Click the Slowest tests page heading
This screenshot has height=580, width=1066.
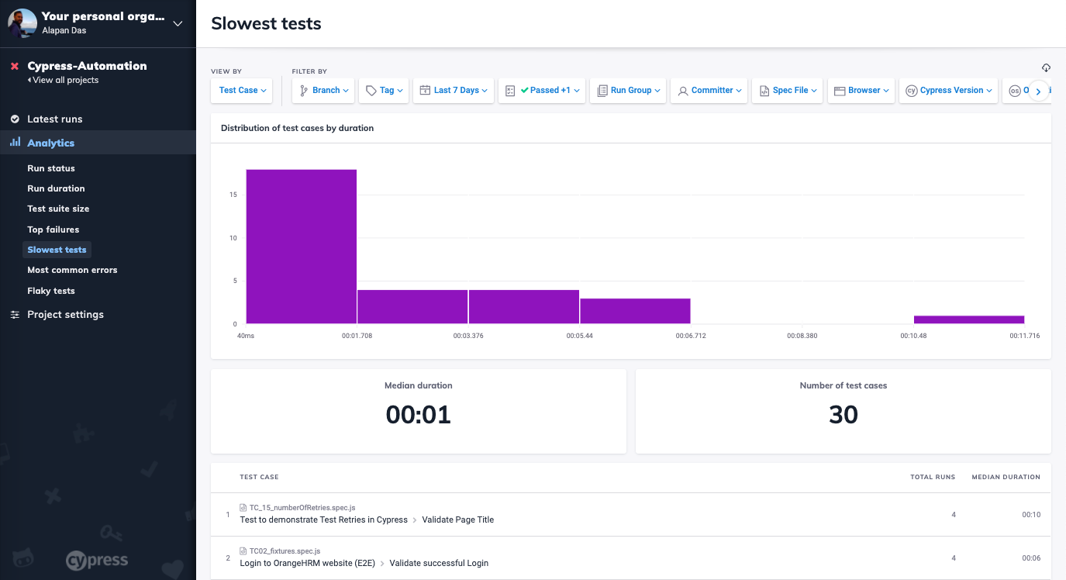pos(266,23)
